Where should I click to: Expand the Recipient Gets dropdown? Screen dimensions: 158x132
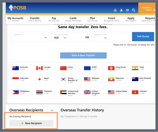point(105,38)
